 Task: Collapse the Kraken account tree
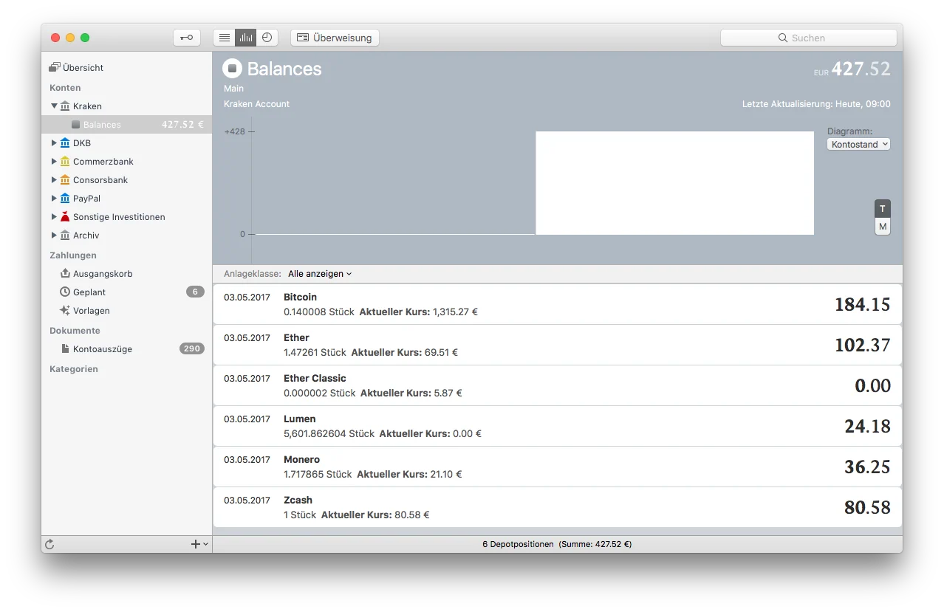(54, 106)
